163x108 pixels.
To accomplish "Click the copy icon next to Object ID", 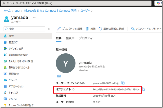I will pos(143,89).
